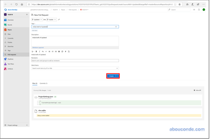Apply bold formatting in description toolbar
This screenshot has height=139, width=210.
(36, 52)
